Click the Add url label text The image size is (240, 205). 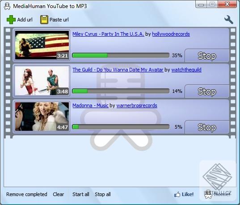25,20
